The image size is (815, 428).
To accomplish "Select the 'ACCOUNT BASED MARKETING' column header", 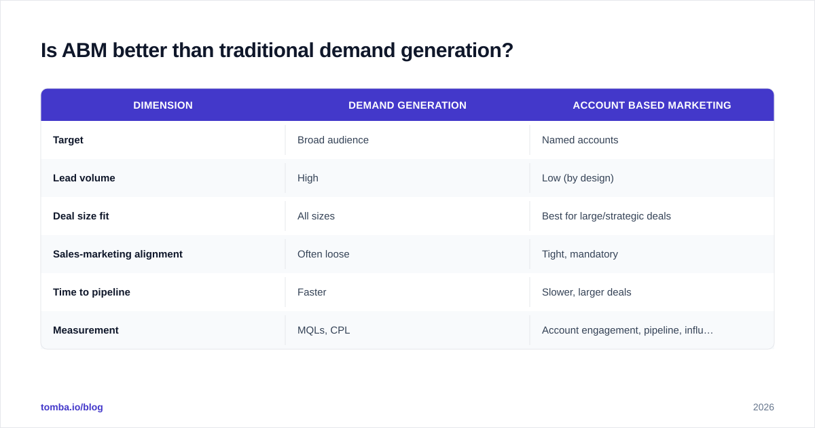I will [652, 105].
